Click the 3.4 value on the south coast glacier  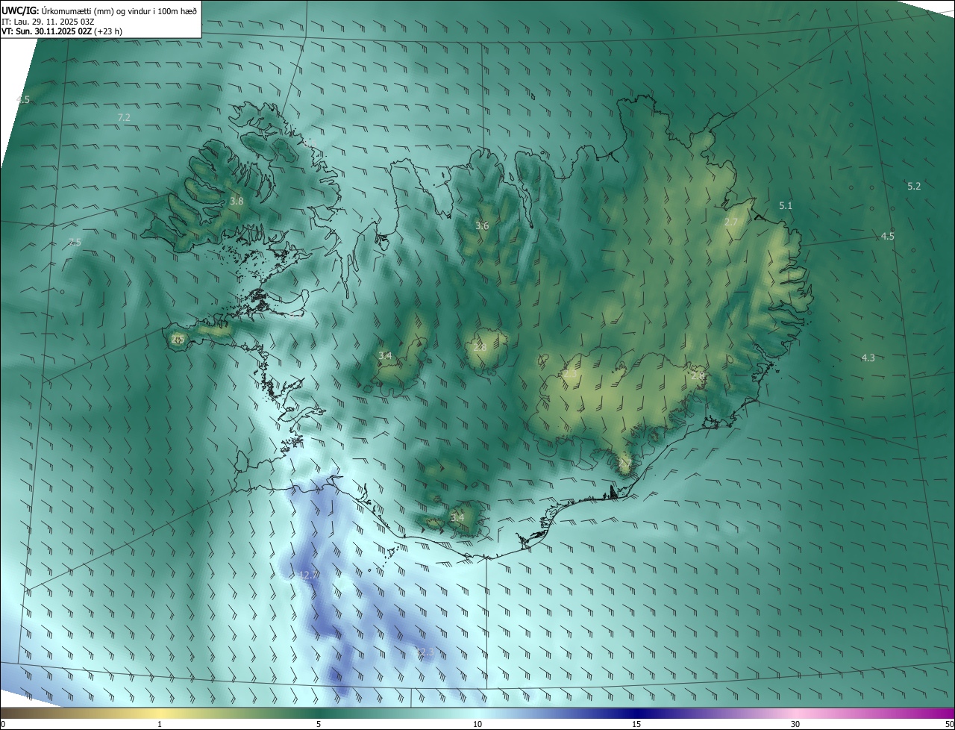(457, 517)
